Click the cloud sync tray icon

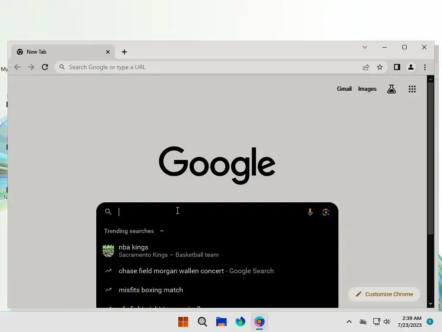click(x=363, y=322)
